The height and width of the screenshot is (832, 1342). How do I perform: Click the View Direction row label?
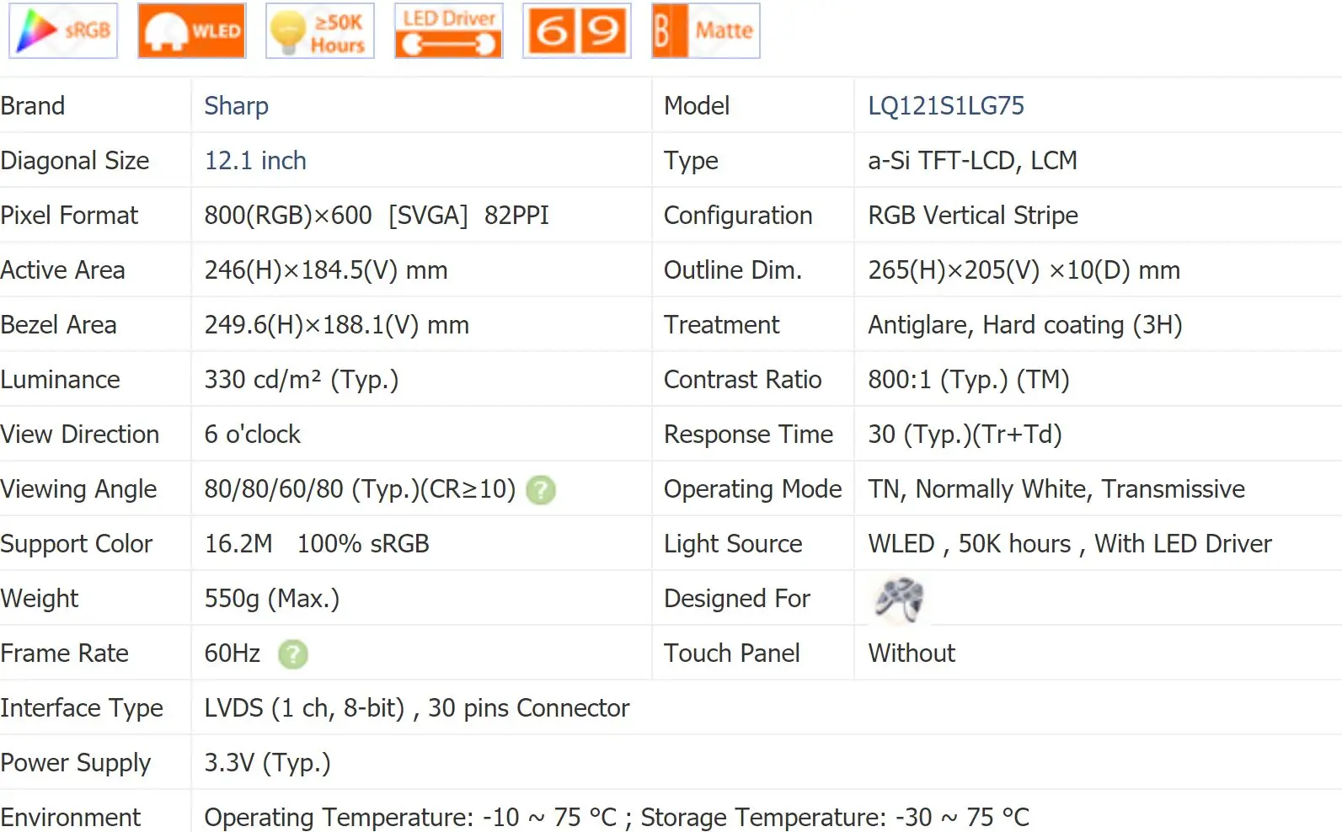click(x=80, y=435)
